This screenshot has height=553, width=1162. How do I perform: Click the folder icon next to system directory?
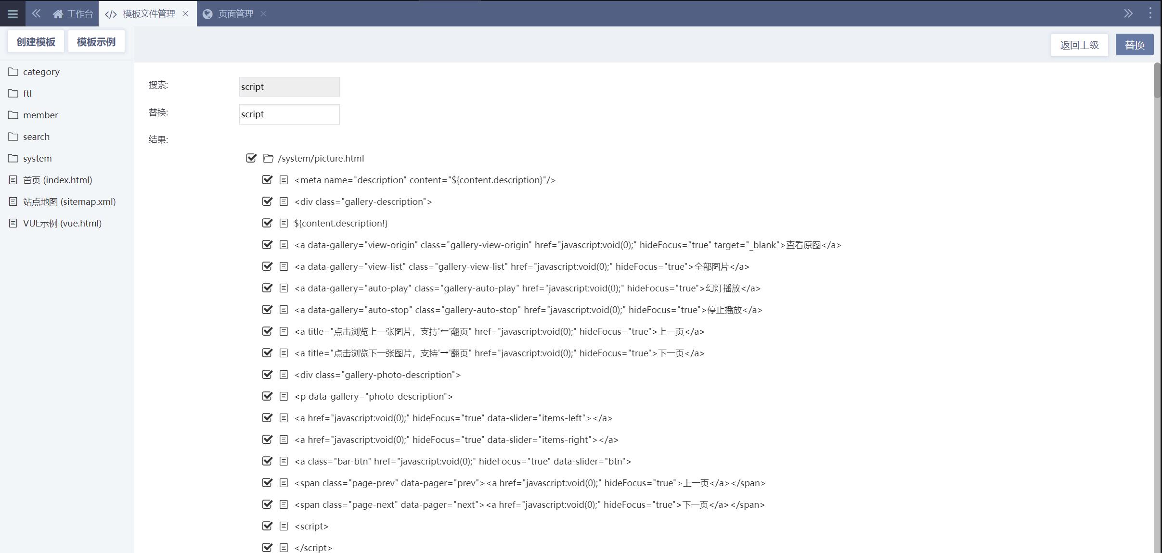[x=13, y=158]
